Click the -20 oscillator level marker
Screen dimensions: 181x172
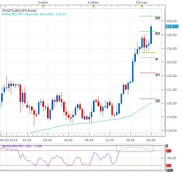(x=169, y=151)
